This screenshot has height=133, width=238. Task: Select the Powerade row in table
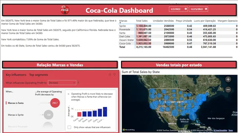pyautogui.click(x=125, y=30)
